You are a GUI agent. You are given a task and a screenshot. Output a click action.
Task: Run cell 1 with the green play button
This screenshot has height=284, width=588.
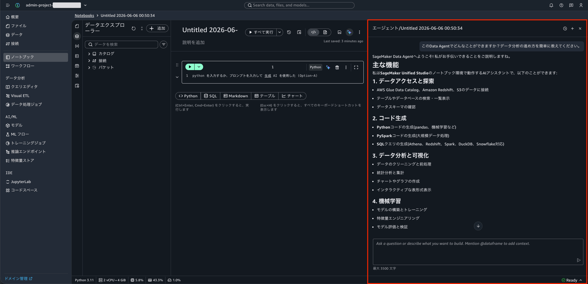[190, 67]
